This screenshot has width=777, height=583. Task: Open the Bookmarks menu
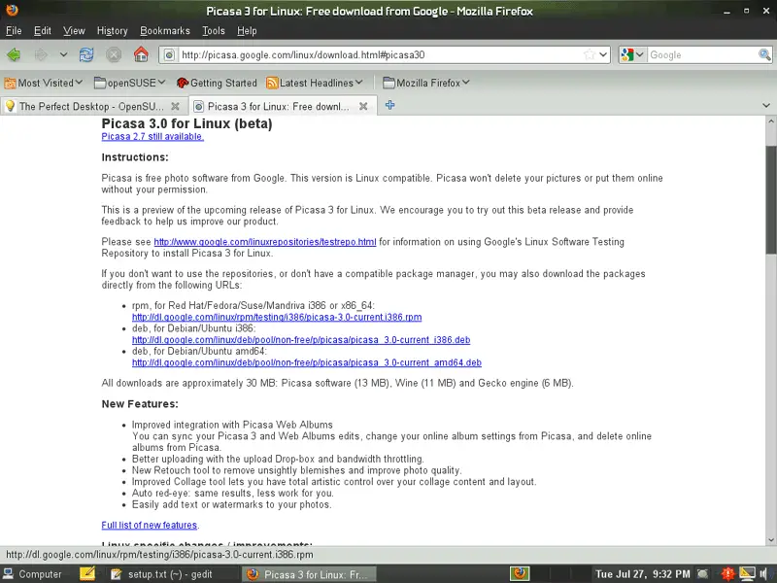tap(165, 31)
